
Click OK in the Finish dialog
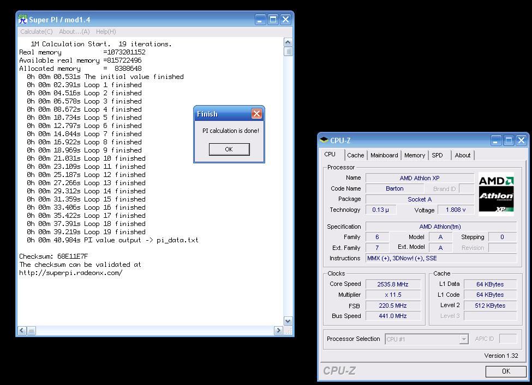[229, 149]
